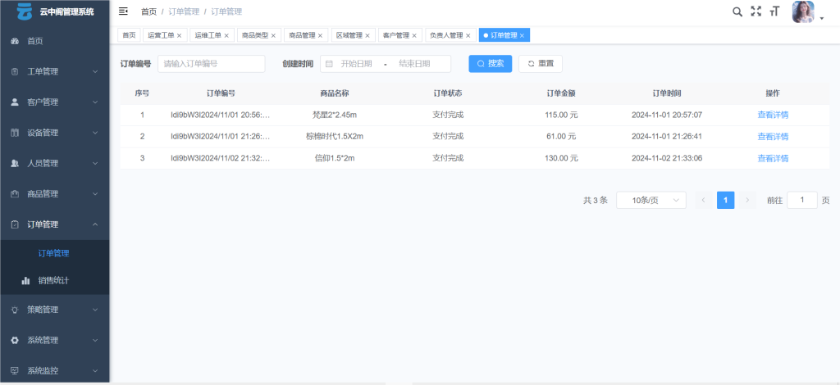Collapse the sidebar with the hamburger icon
This screenshot has height=385, width=840.
(x=123, y=11)
